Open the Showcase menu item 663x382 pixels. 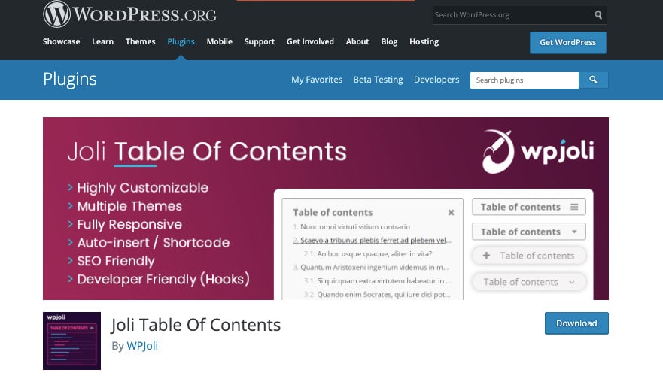pyautogui.click(x=61, y=41)
